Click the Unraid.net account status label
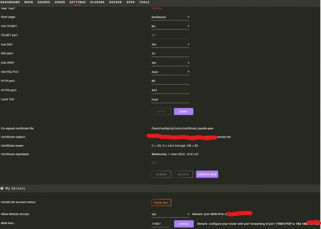Viewport: 321px width, 229px height. [x=18, y=202]
